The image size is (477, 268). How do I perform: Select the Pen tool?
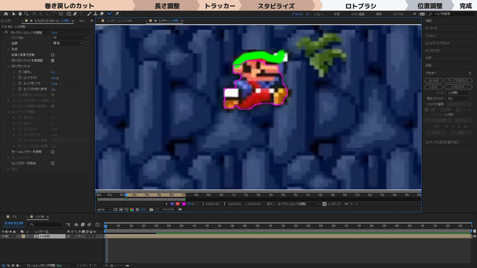pyautogui.click(x=75, y=14)
